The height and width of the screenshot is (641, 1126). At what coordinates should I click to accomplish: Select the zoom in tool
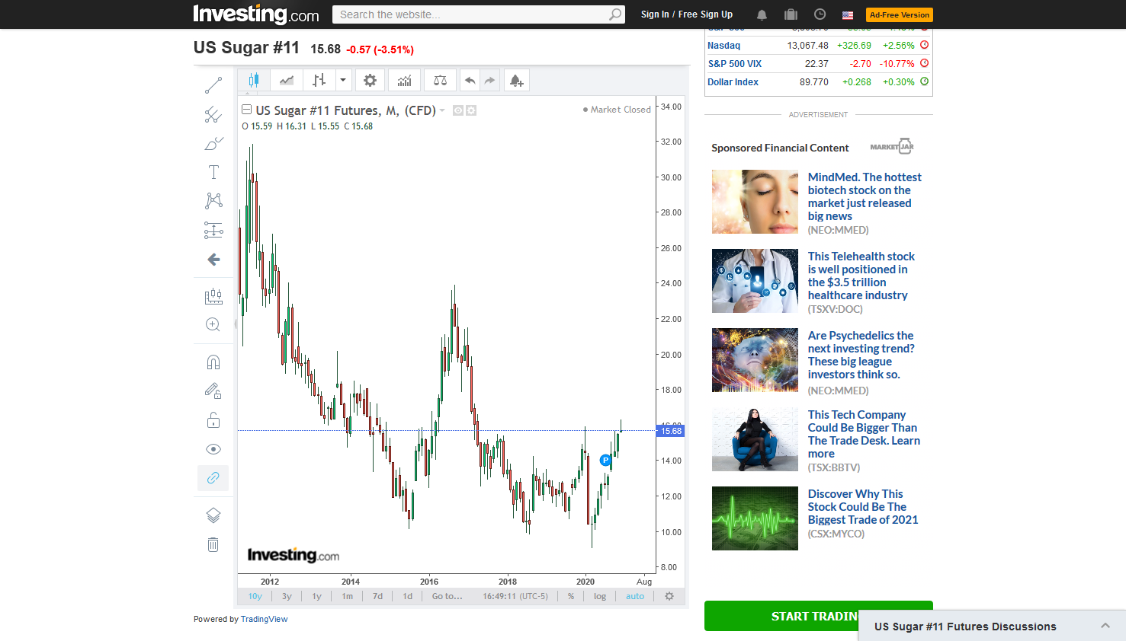point(213,325)
